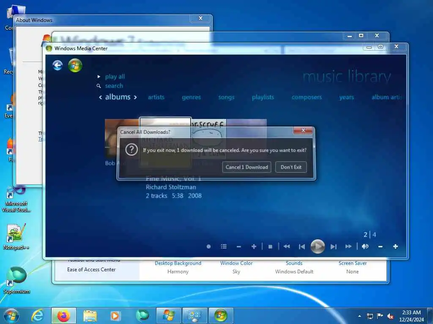Viewport: 433px width, 324px height.
Task: Click the Cancel 1 Download button
Action: pos(247,167)
